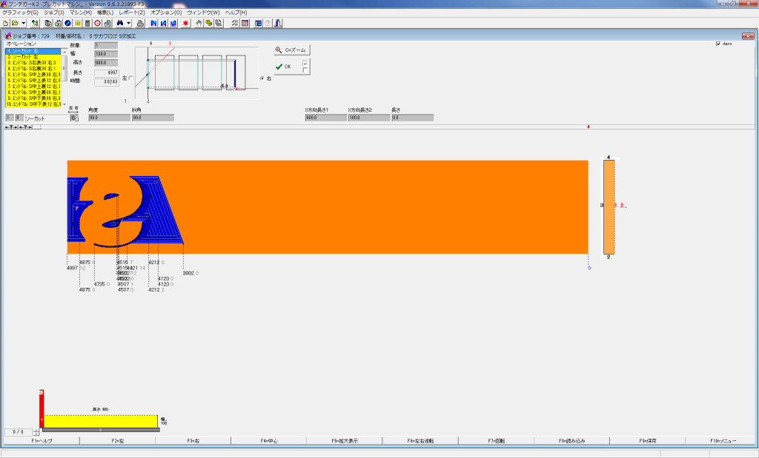The image size is (759, 458).
Task: Click the hand tool toolbar icon
Action: point(199,23)
